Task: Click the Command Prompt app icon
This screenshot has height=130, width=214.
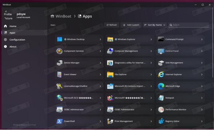Action: tap(161, 39)
